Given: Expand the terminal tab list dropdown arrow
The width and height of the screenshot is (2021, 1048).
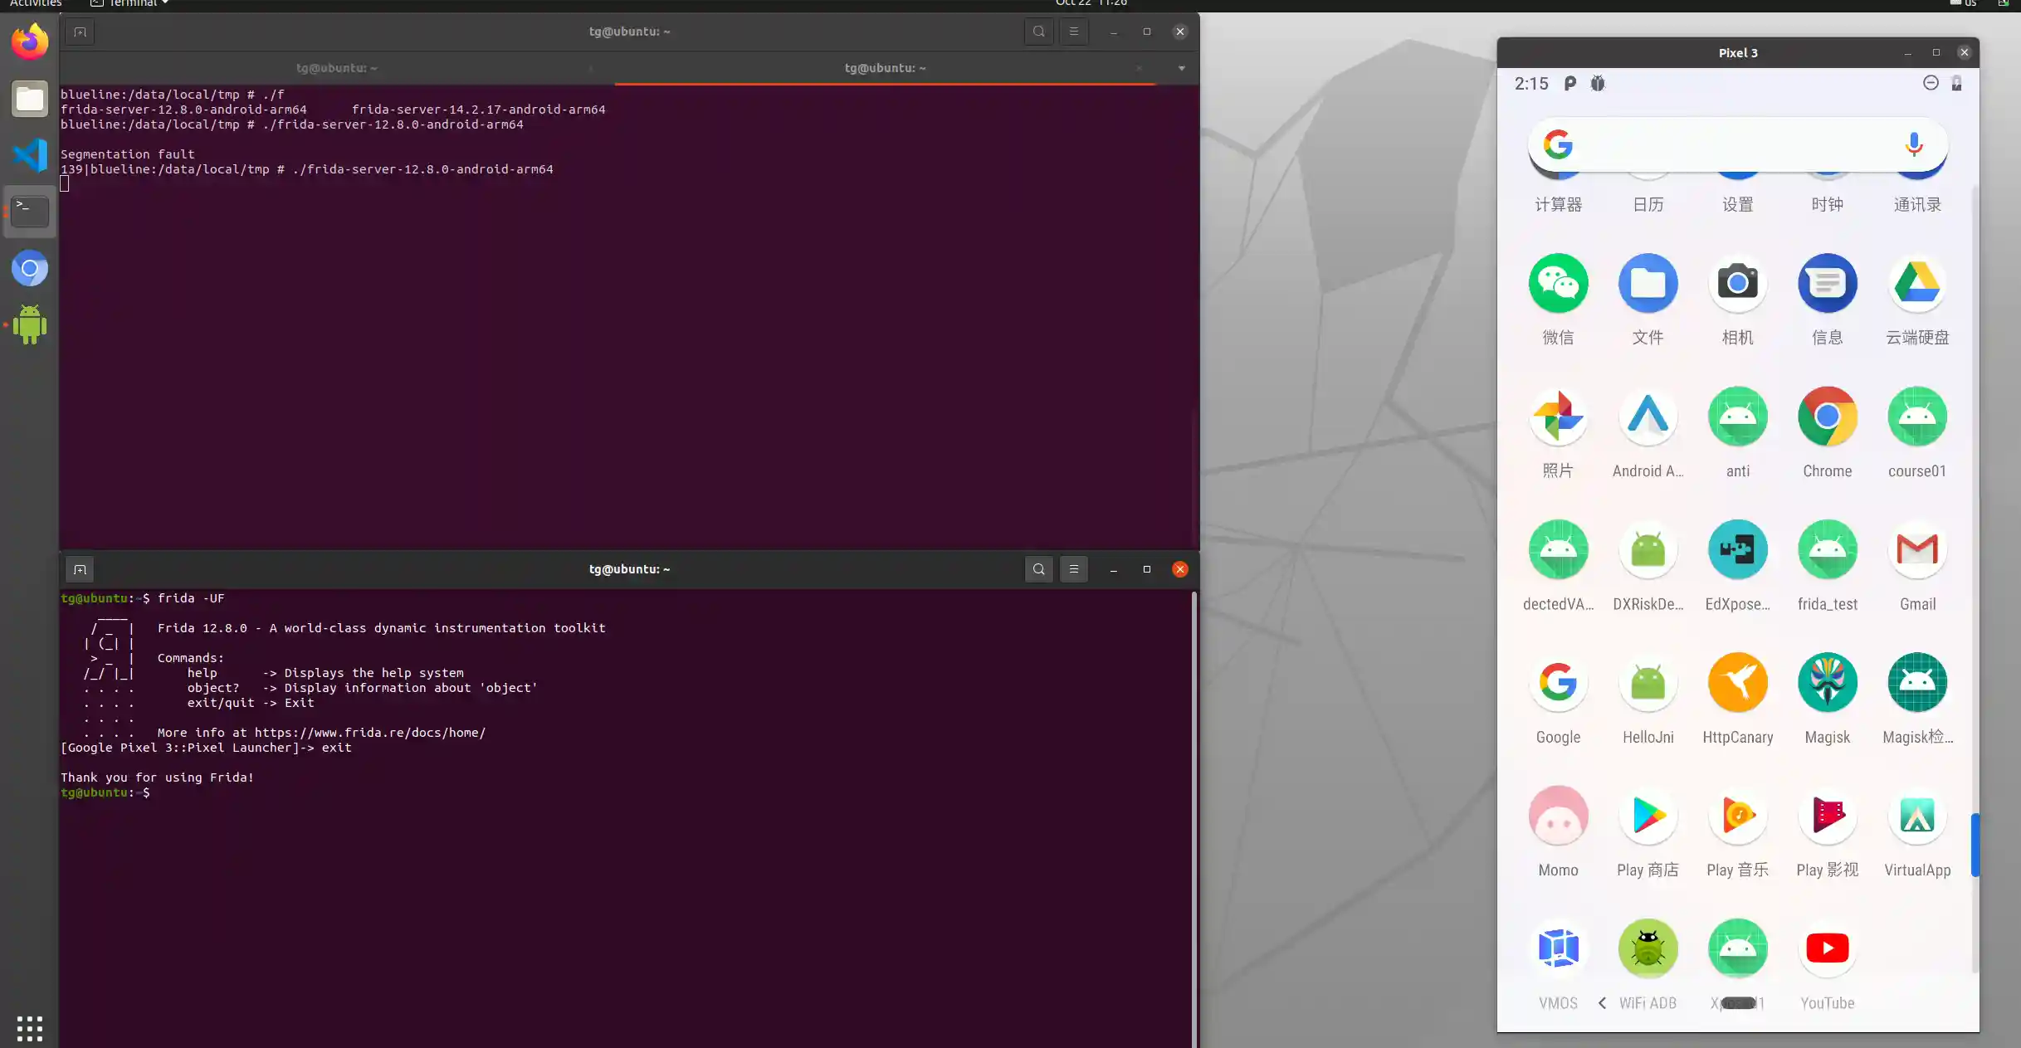Looking at the screenshot, I should coord(1181,68).
